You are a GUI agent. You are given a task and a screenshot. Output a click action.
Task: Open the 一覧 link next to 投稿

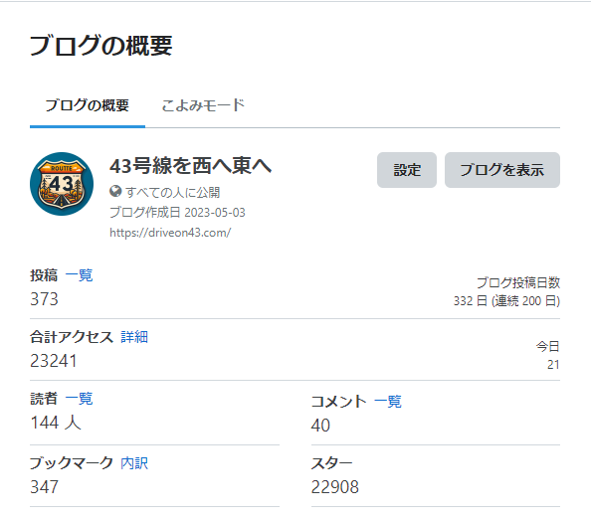click(x=80, y=275)
